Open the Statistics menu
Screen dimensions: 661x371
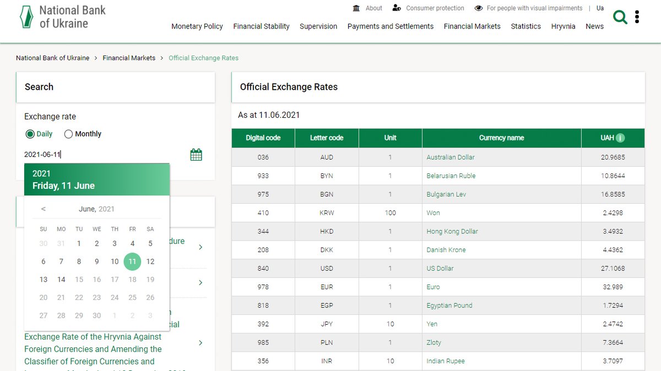coord(525,26)
